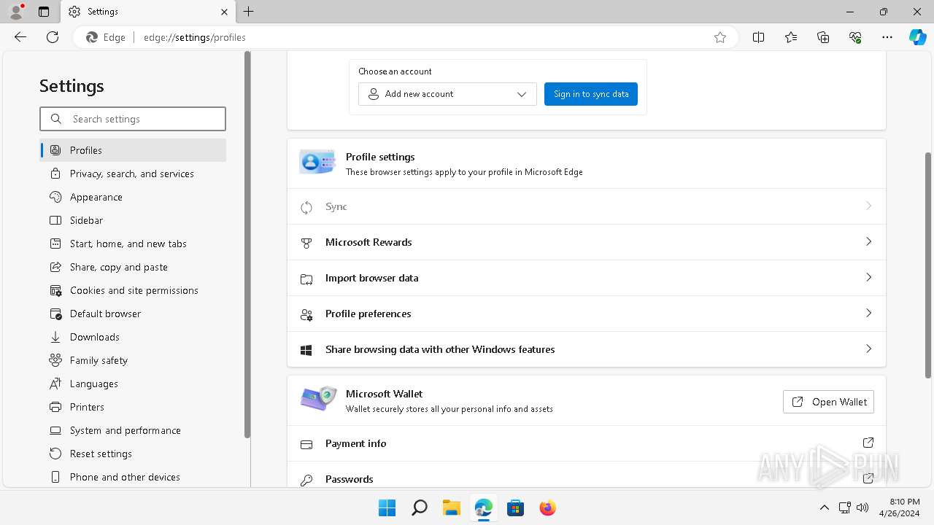Click the Payment info card icon
The width and height of the screenshot is (934, 525).
point(306,444)
